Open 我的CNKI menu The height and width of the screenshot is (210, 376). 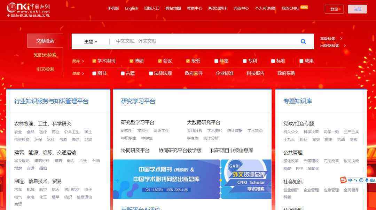(290, 8)
